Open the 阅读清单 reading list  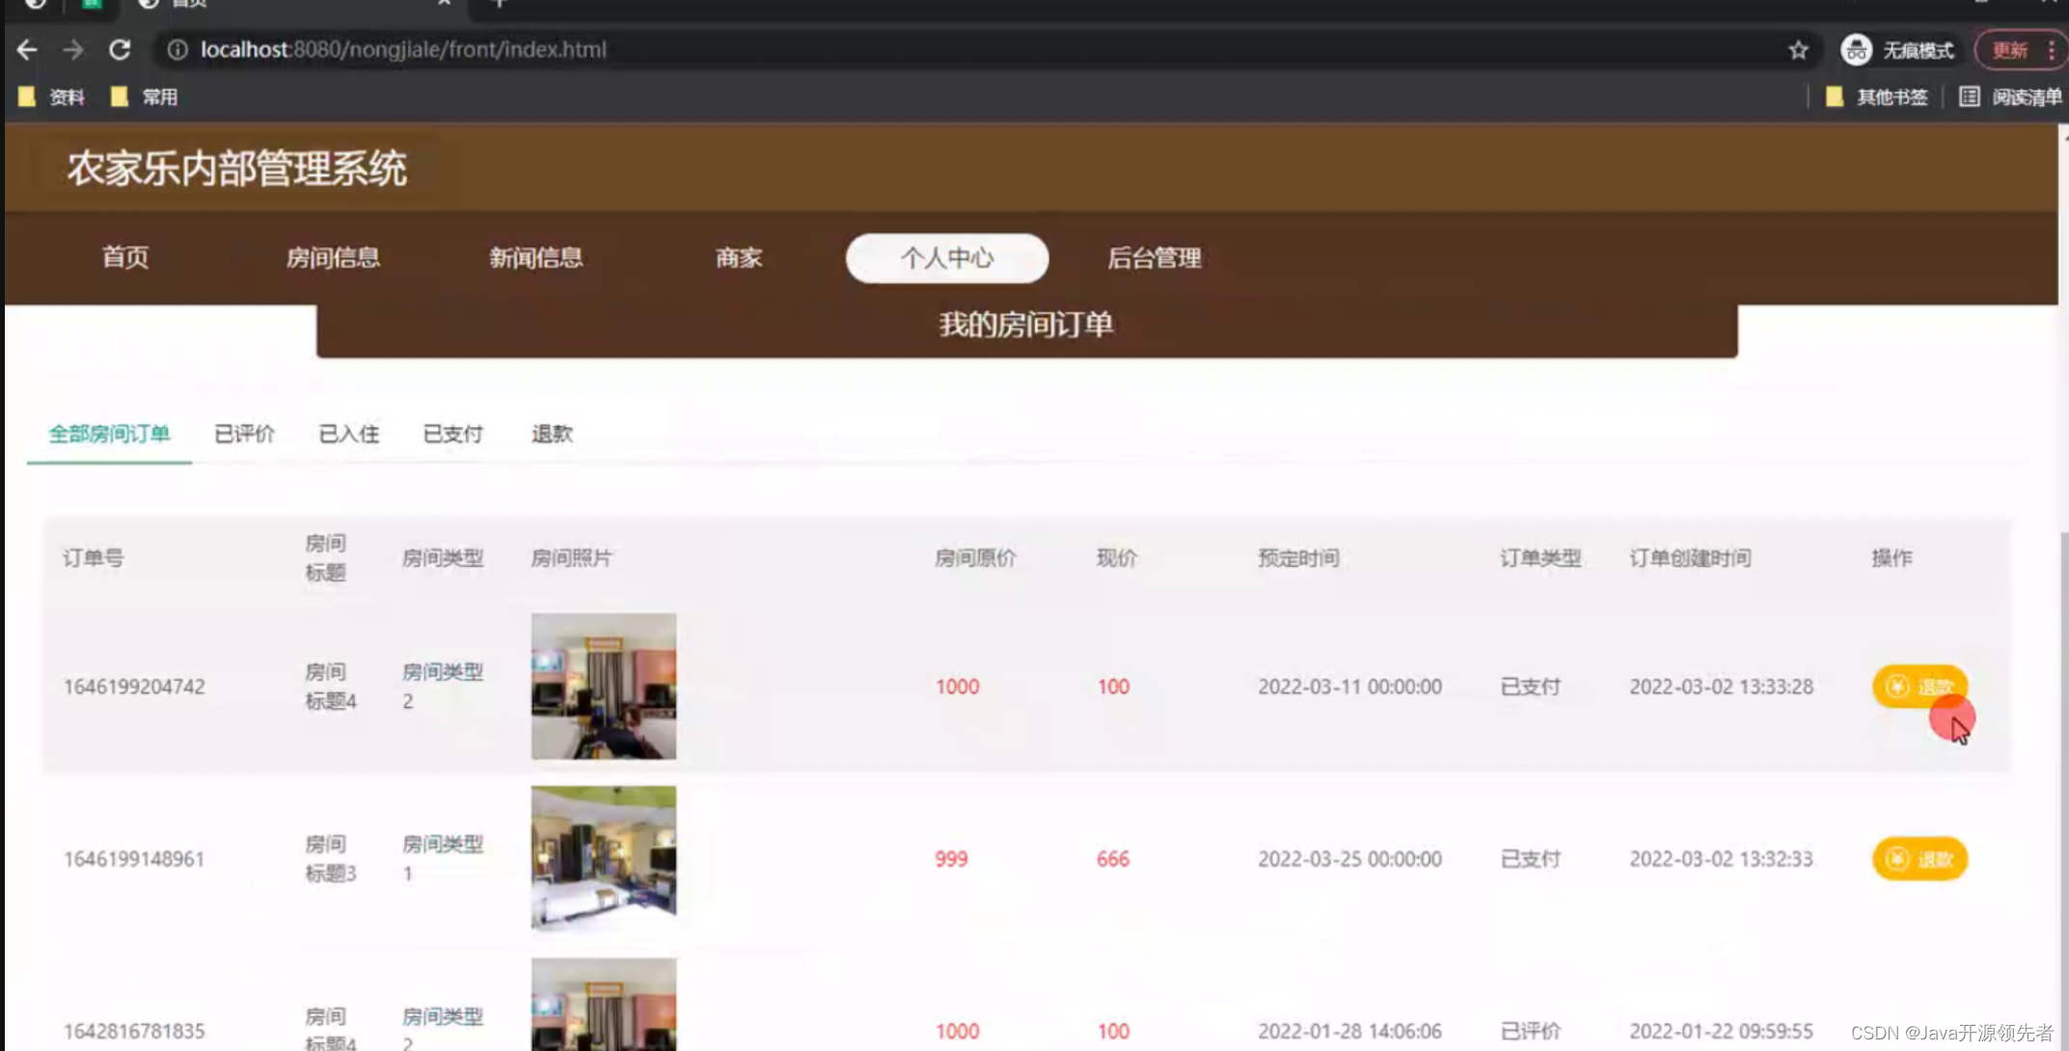pyautogui.click(x=2011, y=96)
